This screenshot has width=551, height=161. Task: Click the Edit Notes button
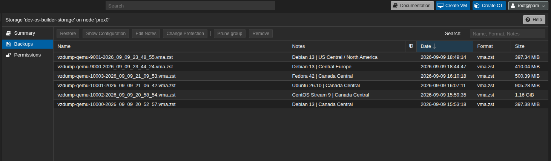point(146,34)
